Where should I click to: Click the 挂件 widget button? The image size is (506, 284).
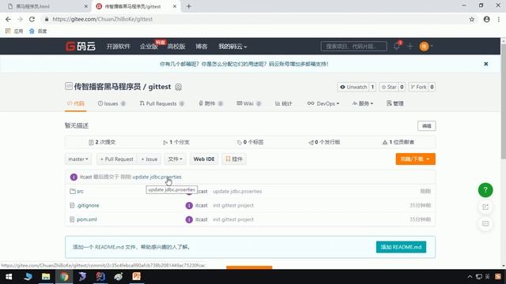tap(234, 159)
